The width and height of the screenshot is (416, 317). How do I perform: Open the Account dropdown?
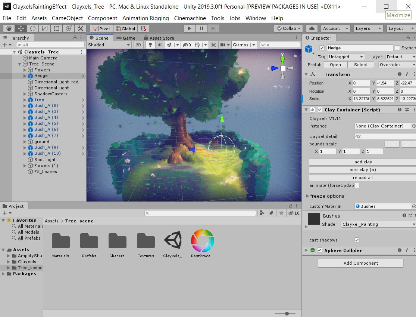click(336, 28)
